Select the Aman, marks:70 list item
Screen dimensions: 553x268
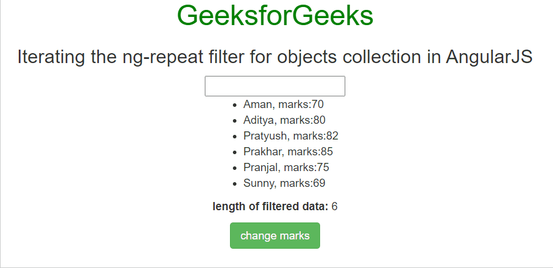[283, 105]
